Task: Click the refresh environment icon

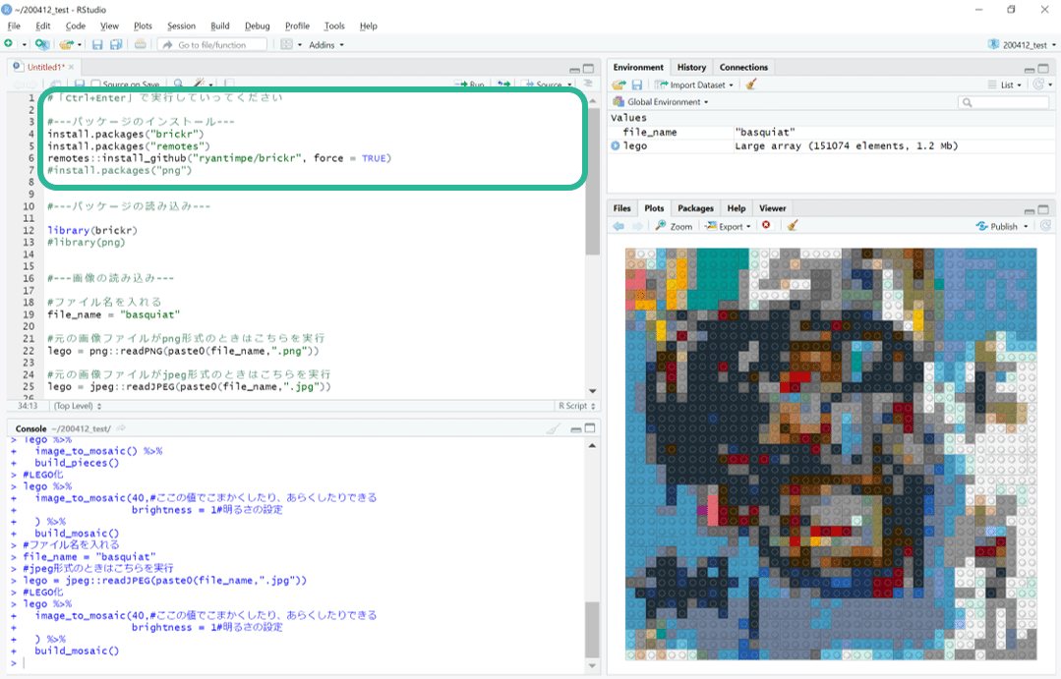Action: [1038, 85]
